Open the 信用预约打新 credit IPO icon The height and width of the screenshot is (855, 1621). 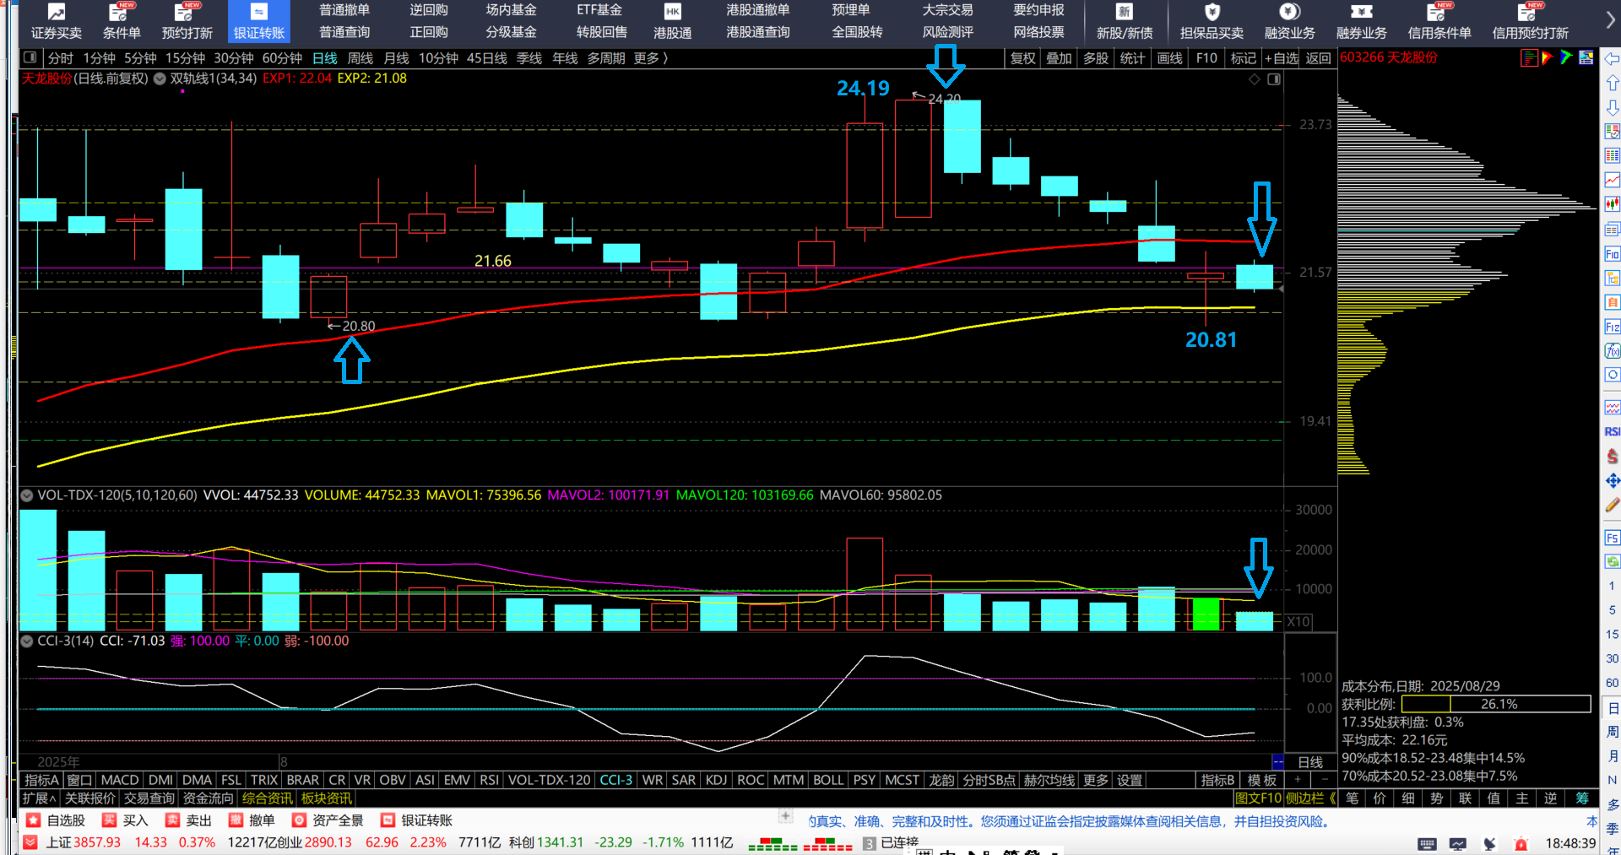1530,22
